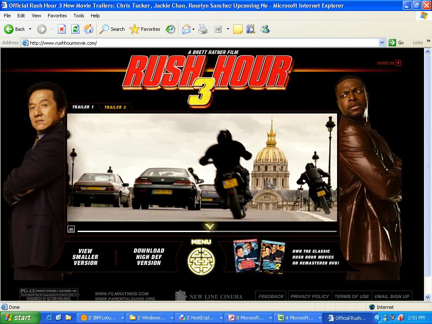The height and width of the screenshot is (324, 432).
Task: Open the Tools menu
Action: click(x=79, y=16)
